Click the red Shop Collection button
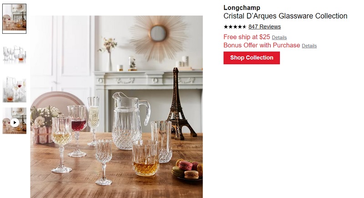Image resolution: width=364 pixels, height=198 pixels. 252,58
